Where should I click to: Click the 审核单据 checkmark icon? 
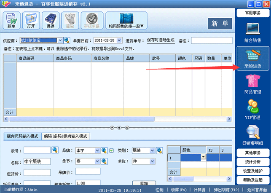92,20
